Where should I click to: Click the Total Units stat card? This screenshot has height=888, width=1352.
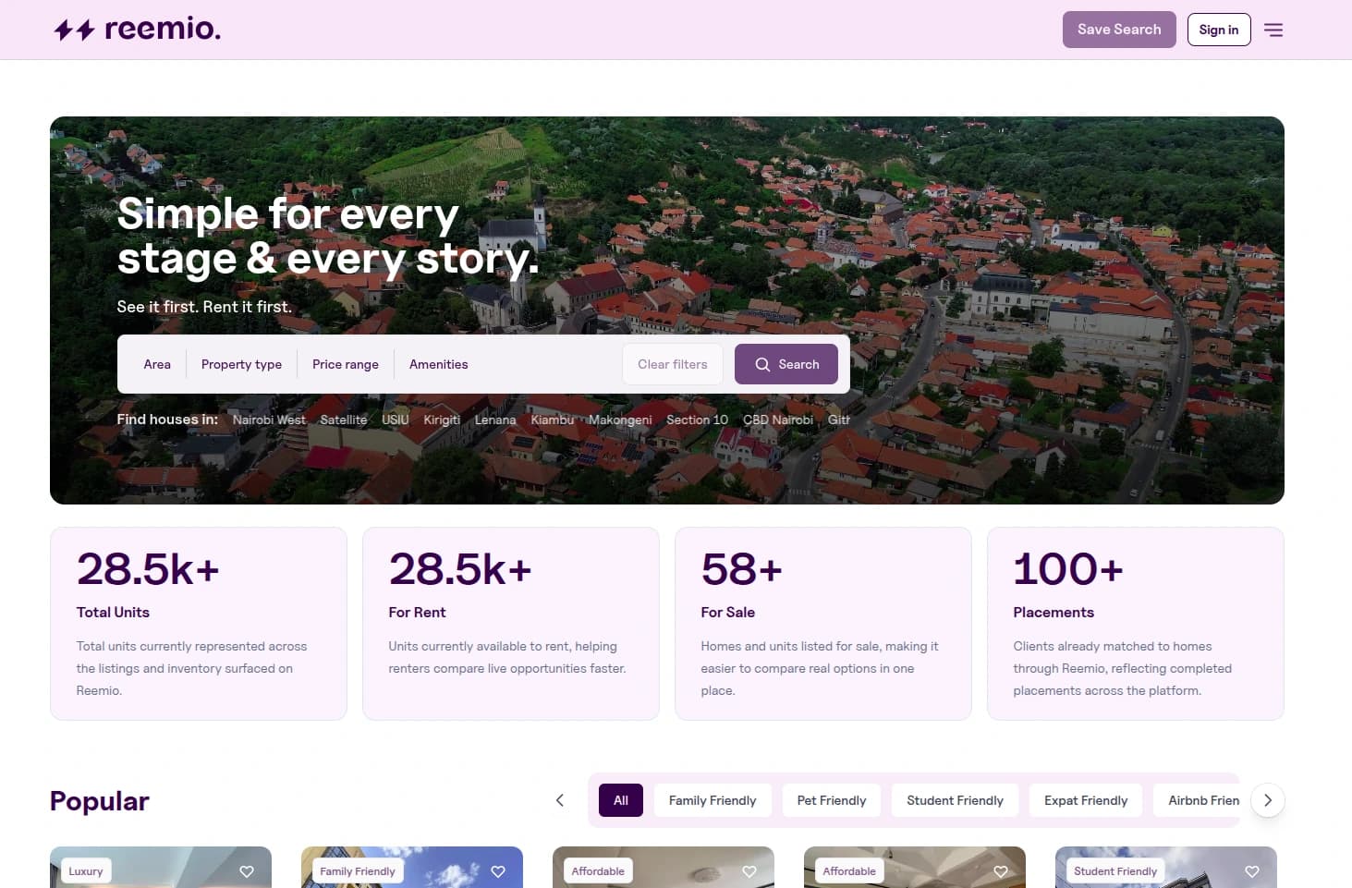(x=199, y=624)
